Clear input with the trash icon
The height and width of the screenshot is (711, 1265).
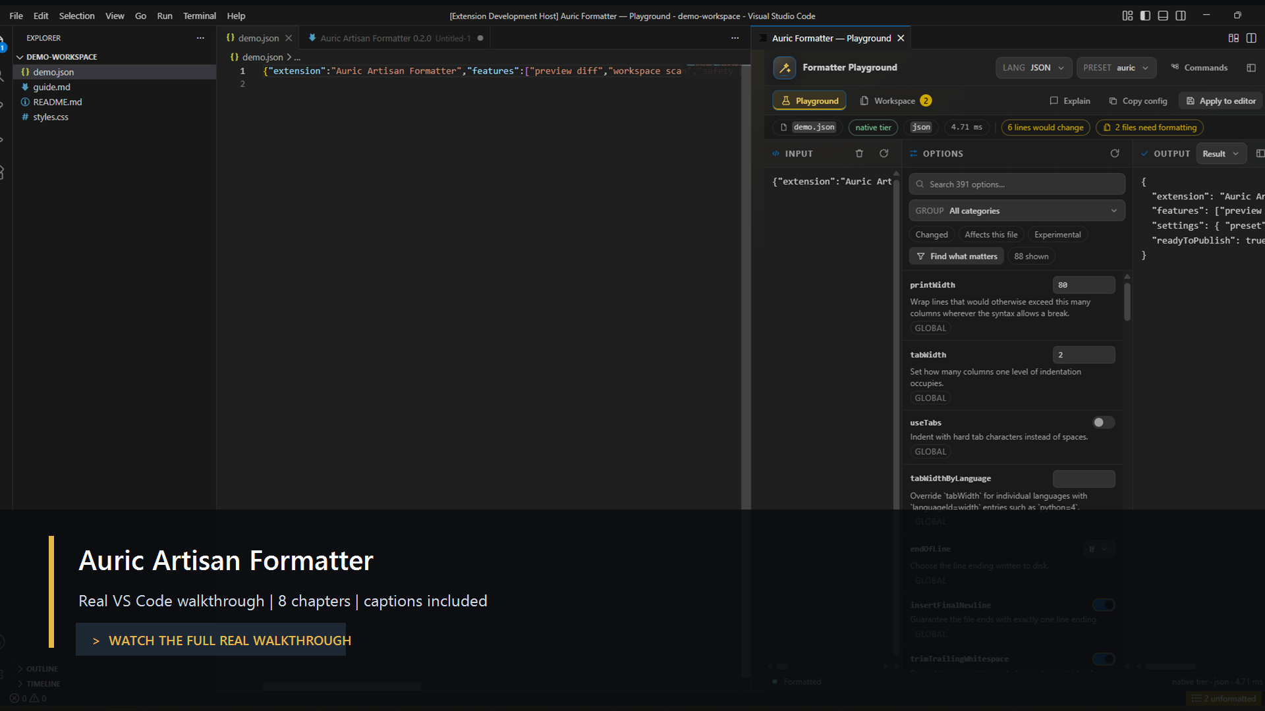tap(859, 153)
